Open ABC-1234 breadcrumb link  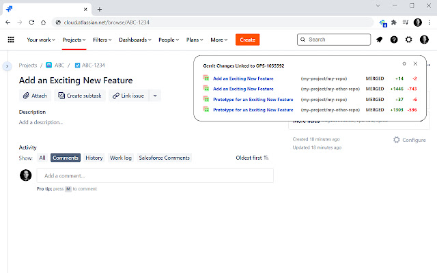tap(94, 66)
